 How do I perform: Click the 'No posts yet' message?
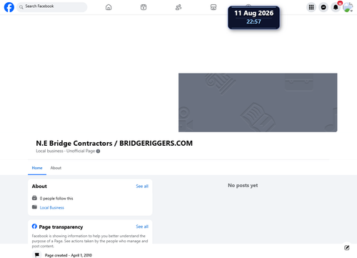click(243, 185)
